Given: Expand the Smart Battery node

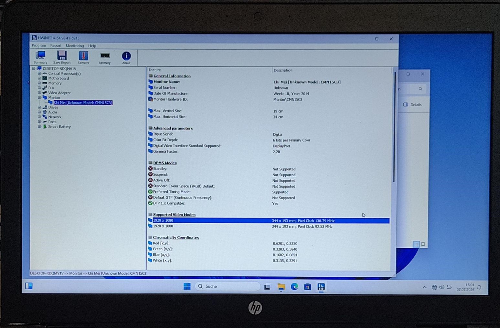Looking at the screenshot, I should pyautogui.click(x=39, y=127).
